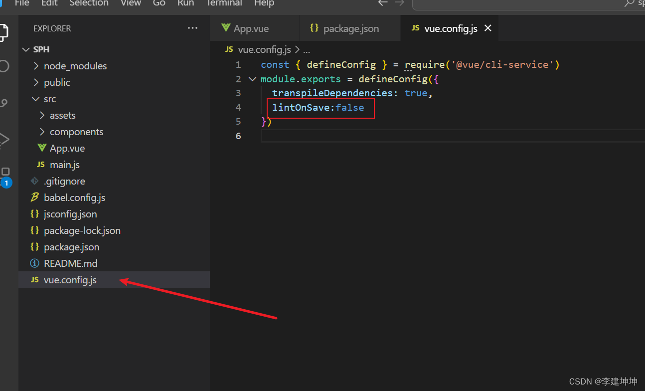This screenshot has width=645, height=391.
Task: Click the Explorer three-dots more actions
Action: coord(192,28)
